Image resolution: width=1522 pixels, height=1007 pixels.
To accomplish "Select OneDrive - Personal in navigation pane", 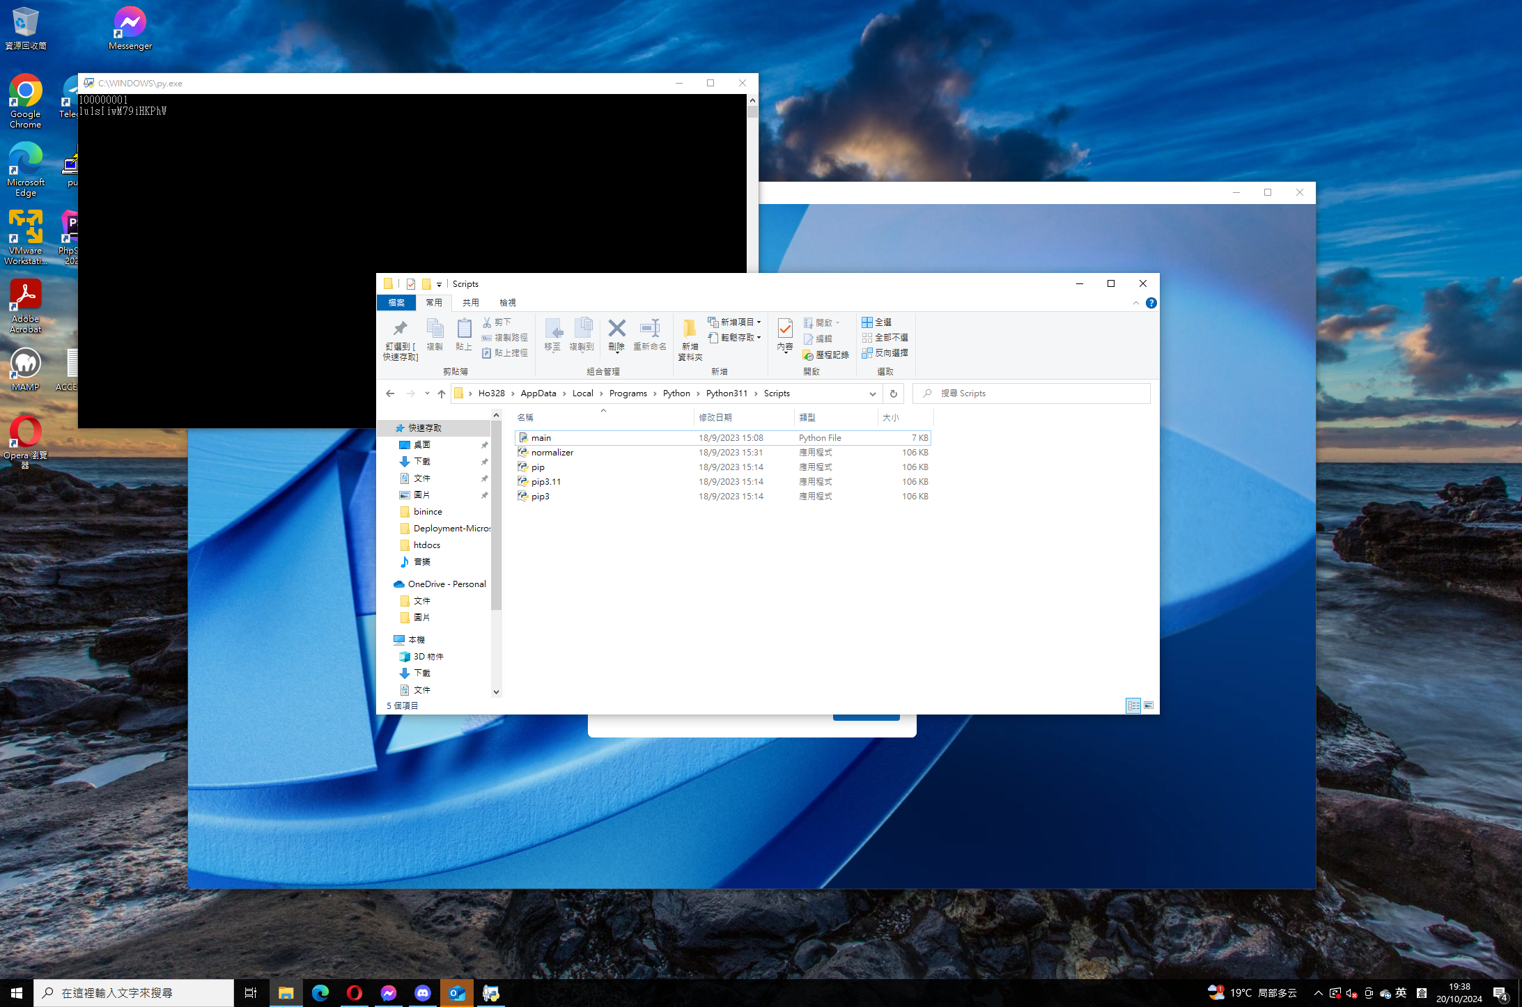I will pos(446,584).
